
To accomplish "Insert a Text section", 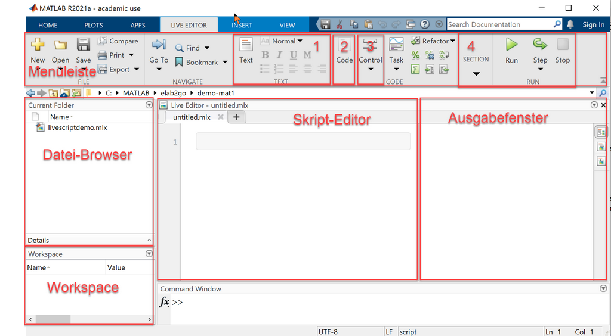I will point(246,50).
